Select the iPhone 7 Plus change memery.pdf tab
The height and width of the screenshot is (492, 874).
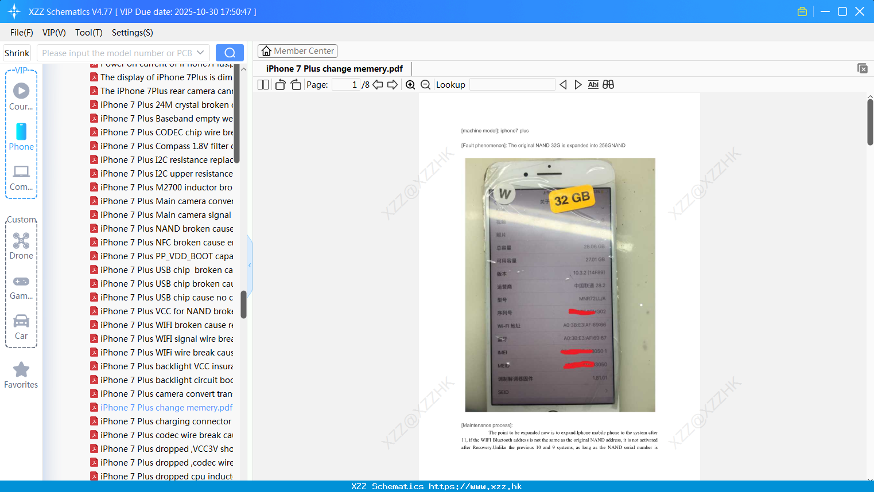[335, 69]
